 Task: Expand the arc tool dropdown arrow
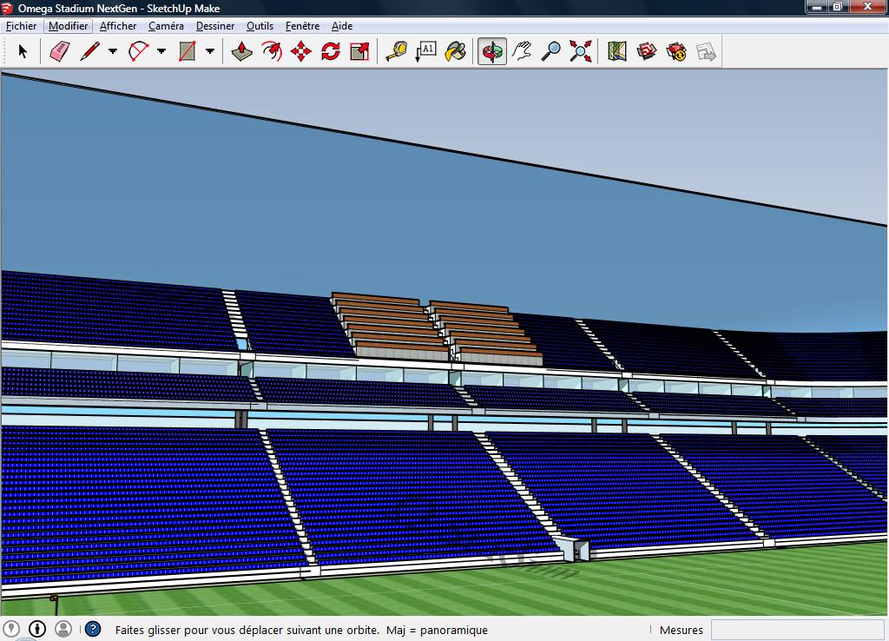click(x=161, y=52)
